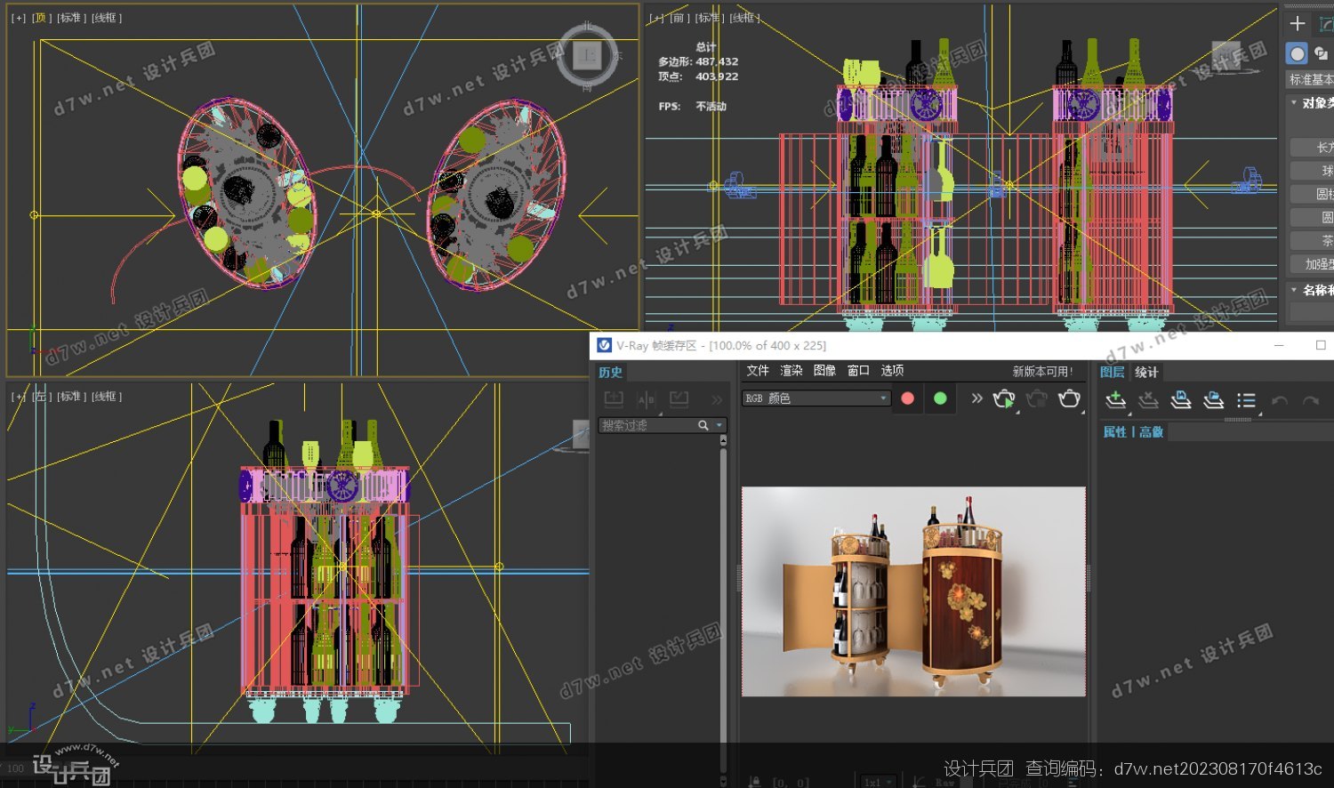Click the redo arrow in Layers panel

pyautogui.click(x=1311, y=401)
